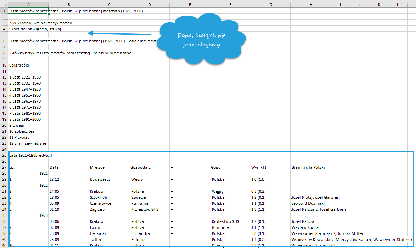Select the cell "Z Wikipedii, wolnej encyklopedii"
The width and height of the screenshot is (416, 248).
(x=28, y=23)
